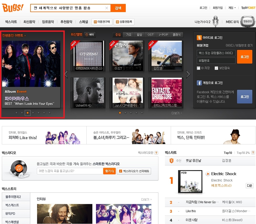Select the last event carousel dot
This screenshot has width=256, height=224.
click(x=50, y=113)
